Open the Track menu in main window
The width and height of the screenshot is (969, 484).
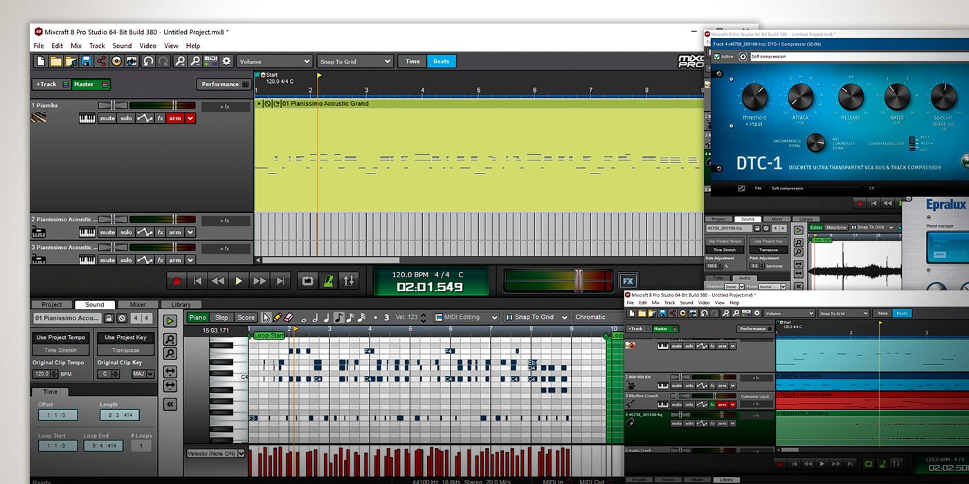click(x=97, y=46)
